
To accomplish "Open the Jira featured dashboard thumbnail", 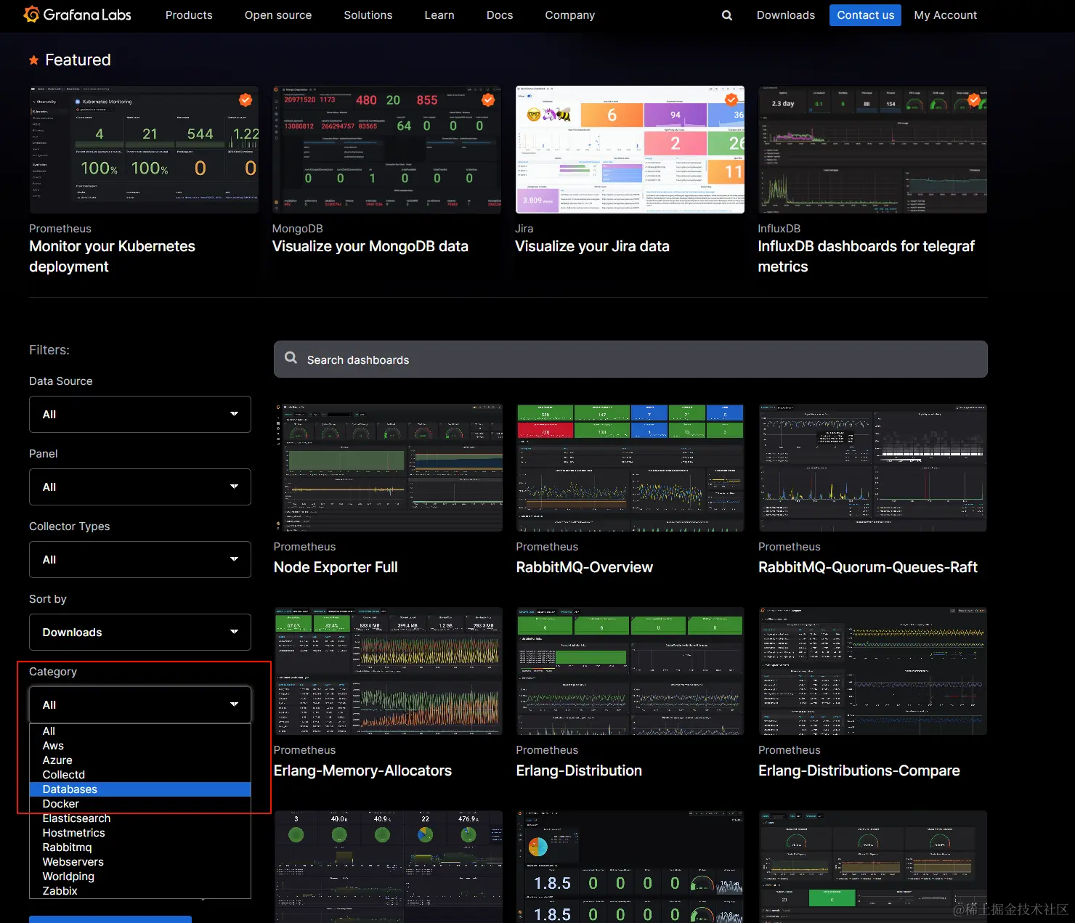I will (x=630, y=150).
